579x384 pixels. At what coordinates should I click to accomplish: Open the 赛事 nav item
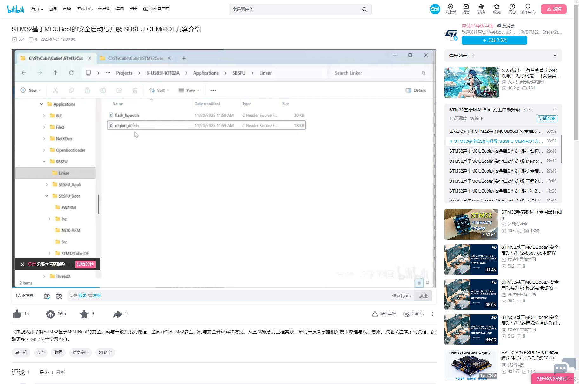[134, 9]
